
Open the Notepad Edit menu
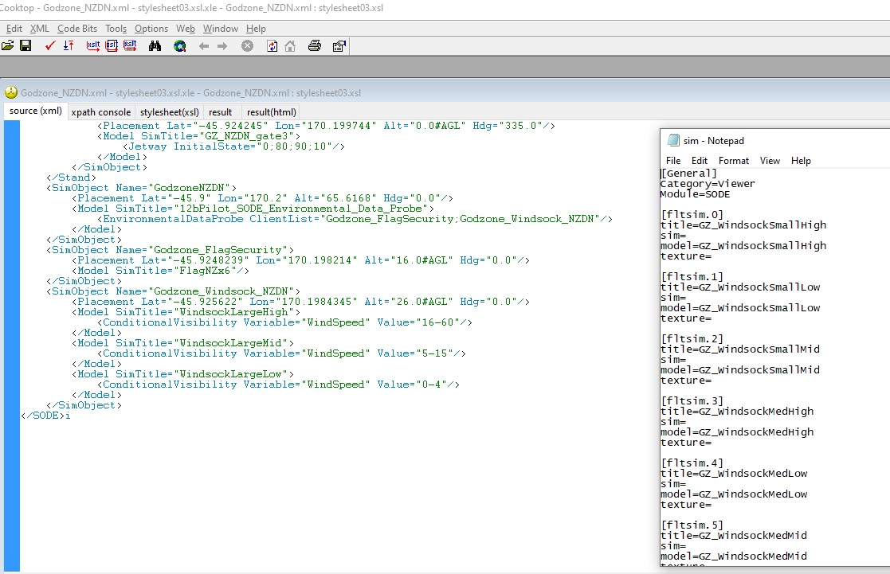(x=700, y=161)
